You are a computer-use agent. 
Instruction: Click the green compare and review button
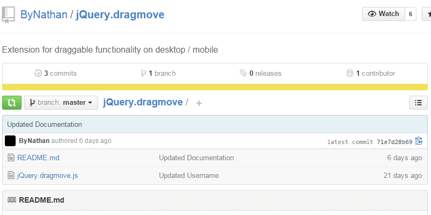12,103
